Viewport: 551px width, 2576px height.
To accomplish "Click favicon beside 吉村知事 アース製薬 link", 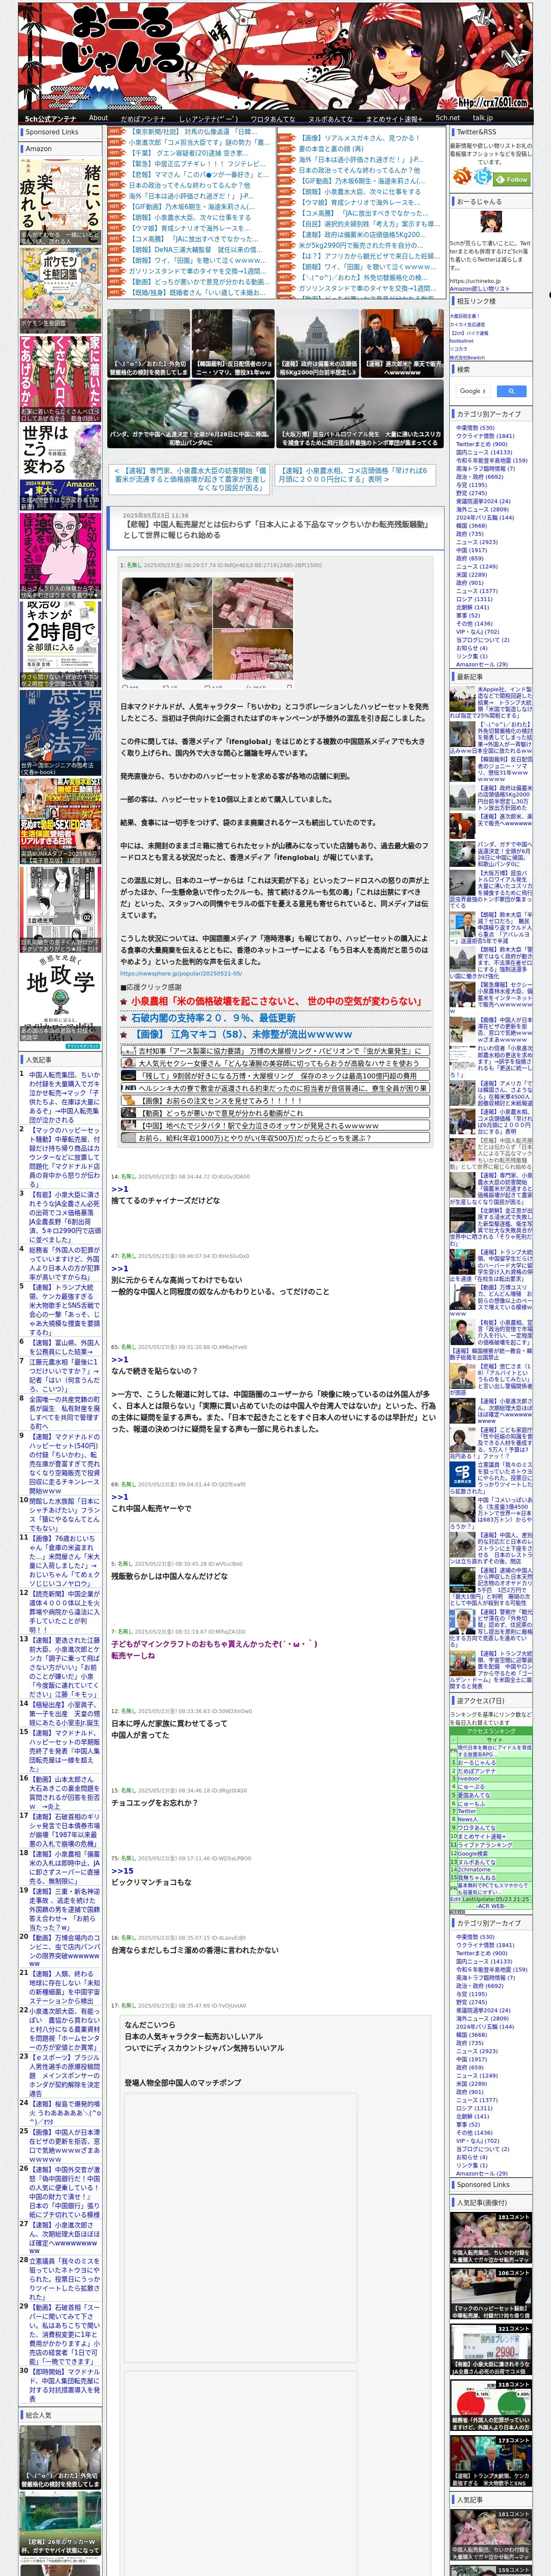I will (129, 1051).
